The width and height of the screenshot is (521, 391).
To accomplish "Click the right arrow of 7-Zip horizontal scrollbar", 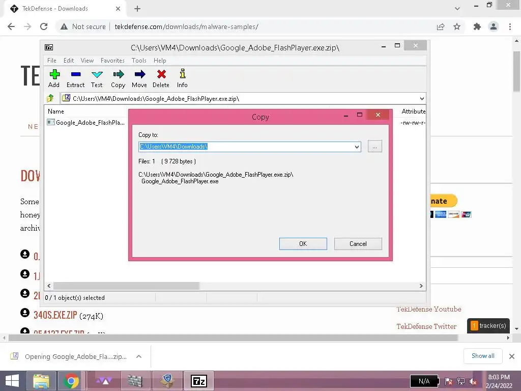I will point(421,286).
